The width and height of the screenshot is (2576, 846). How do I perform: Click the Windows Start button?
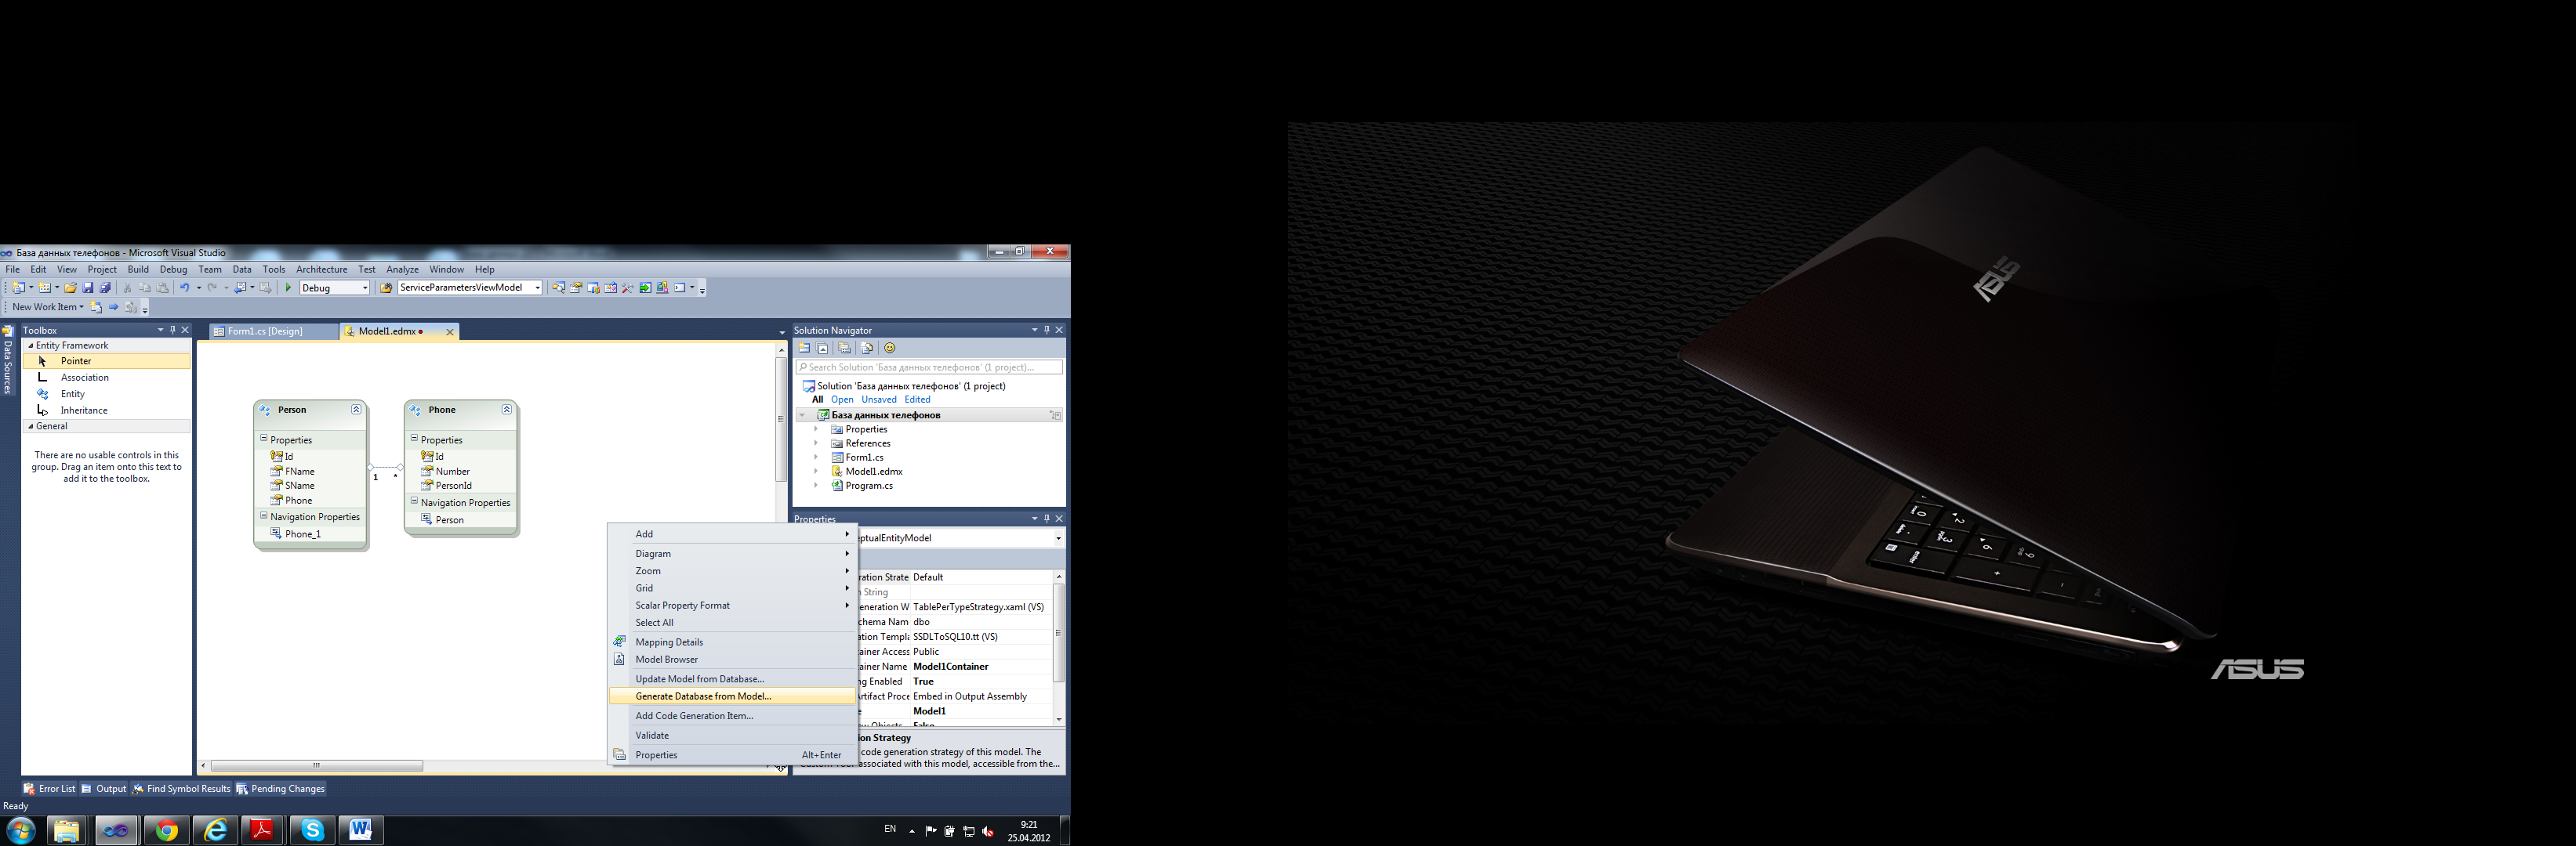(x=20, y=830)
